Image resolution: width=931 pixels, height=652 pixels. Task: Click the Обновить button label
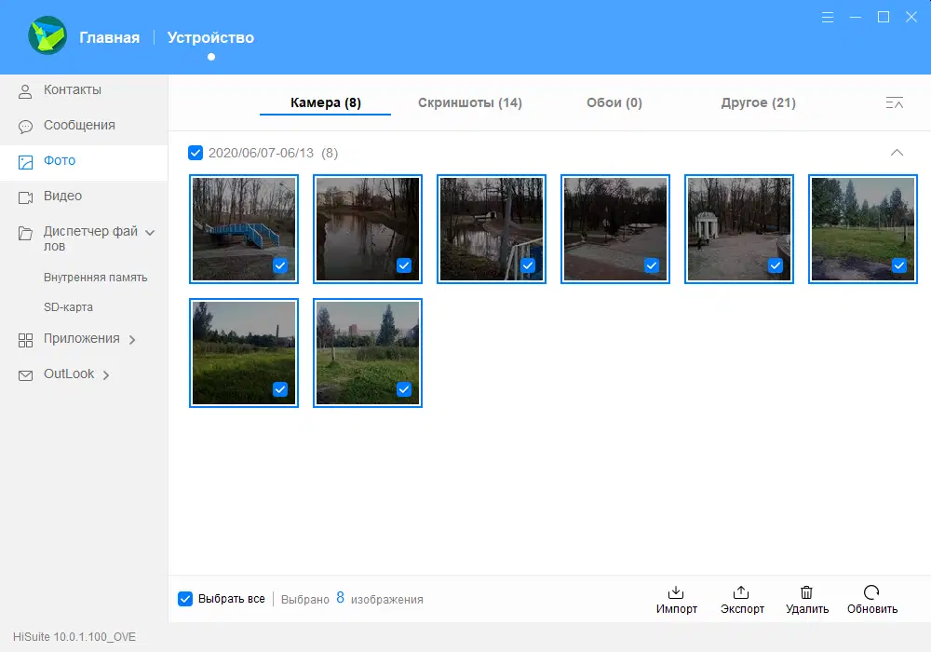point(872,609)
